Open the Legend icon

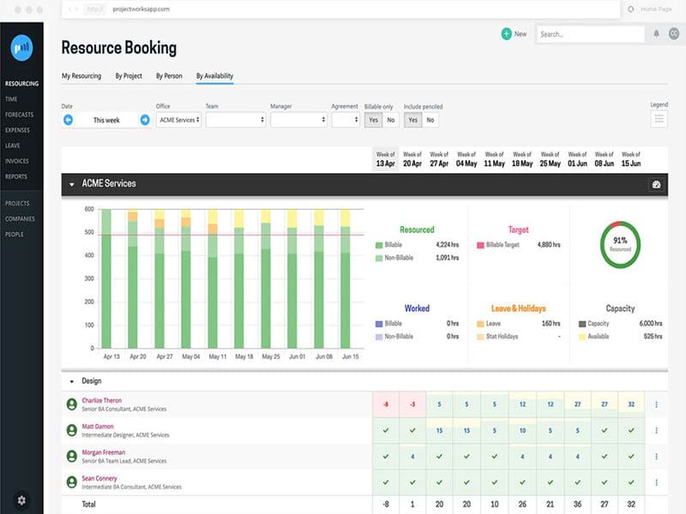pos(659,119)
